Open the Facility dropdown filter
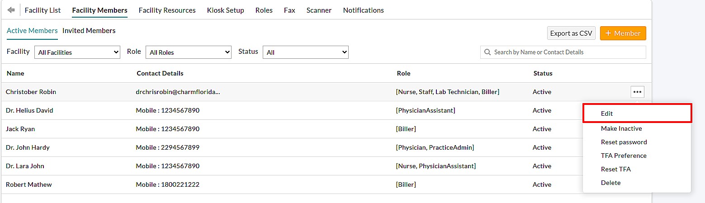The image size is (705, 203). click(77, 52)
